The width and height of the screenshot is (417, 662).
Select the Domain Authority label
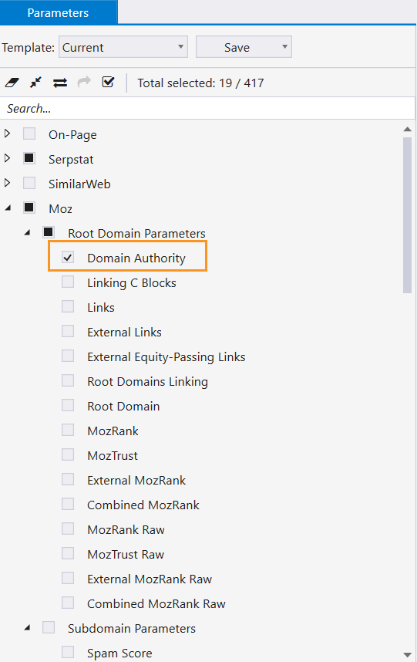tap(136, 258)
